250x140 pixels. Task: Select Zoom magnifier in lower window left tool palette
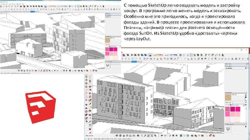90,122
